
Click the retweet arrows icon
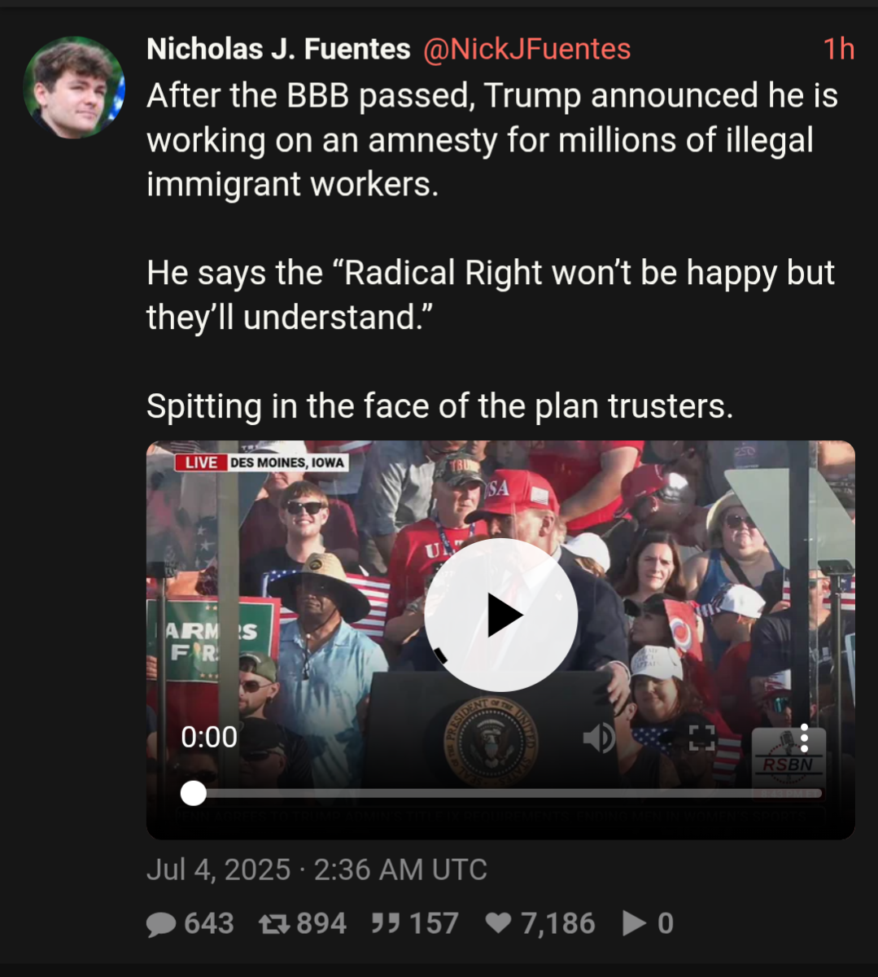click(274, 923)
